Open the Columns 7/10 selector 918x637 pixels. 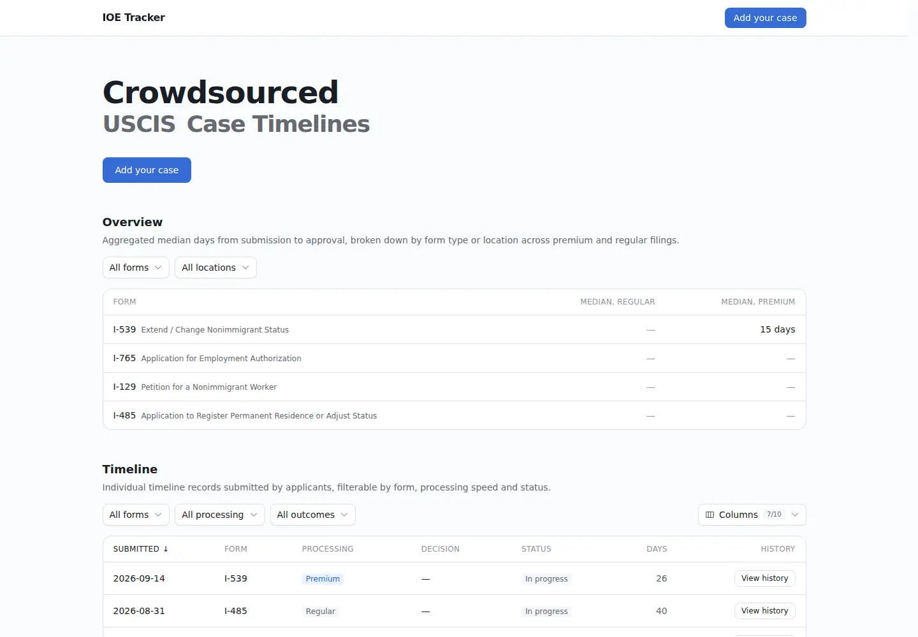pos(752,515)
